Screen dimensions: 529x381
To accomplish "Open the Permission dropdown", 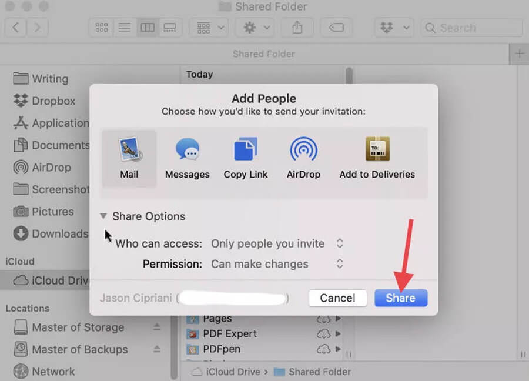I will (277, 264).
